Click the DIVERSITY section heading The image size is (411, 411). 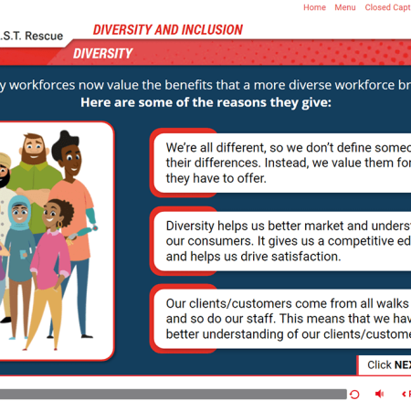(x=103, y=54)
